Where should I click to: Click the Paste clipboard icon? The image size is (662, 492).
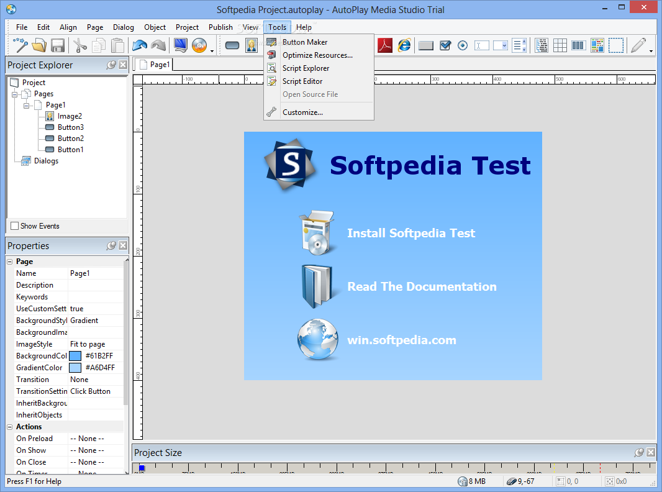coord(118,45)
